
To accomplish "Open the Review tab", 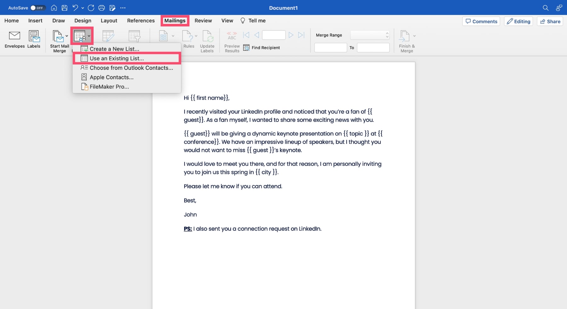I will point(203,20).
